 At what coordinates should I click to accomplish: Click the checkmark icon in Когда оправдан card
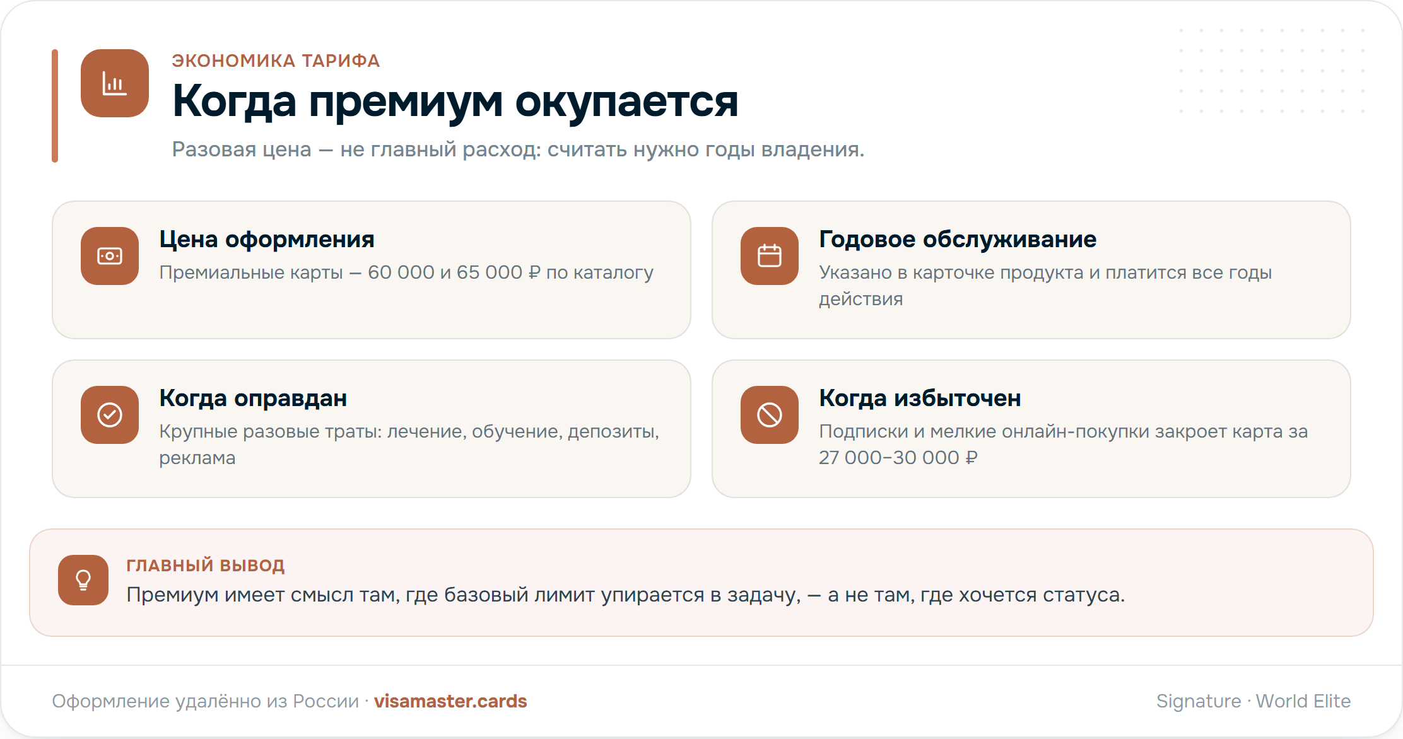(110, 415)
